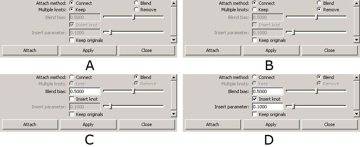Uncheck Insert knot in panel D
The image size is (360, 147).
pos(254,99)
